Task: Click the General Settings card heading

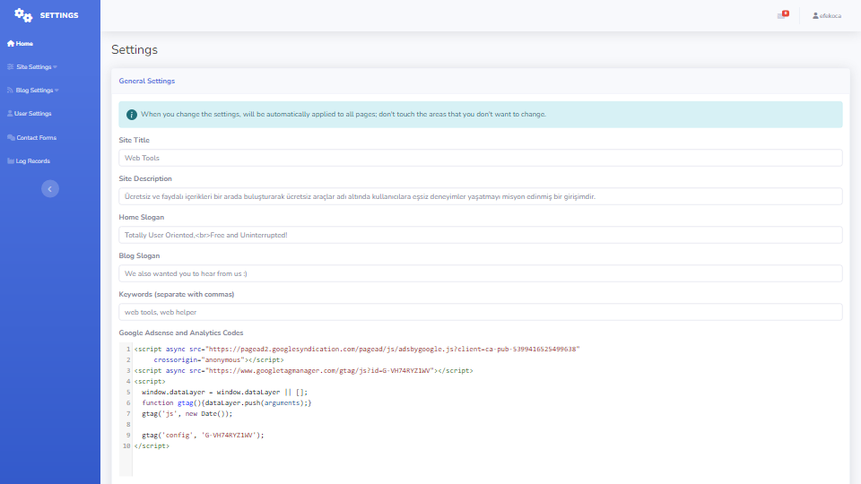Action: coord(146,81)
